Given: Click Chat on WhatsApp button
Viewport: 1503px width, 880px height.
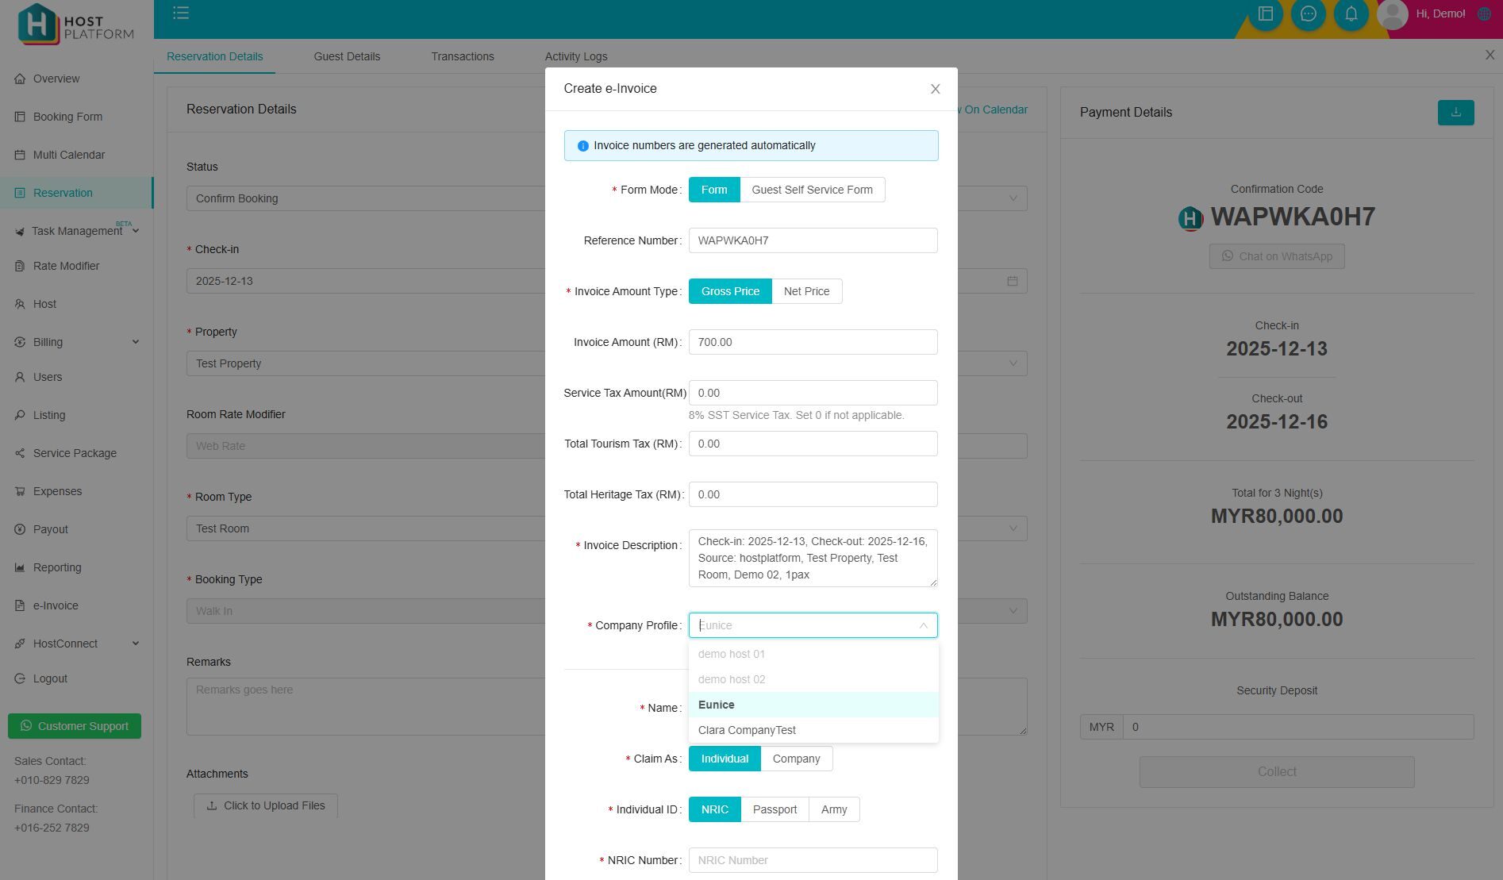Looking at the screenshot, I should point(1277,256).
